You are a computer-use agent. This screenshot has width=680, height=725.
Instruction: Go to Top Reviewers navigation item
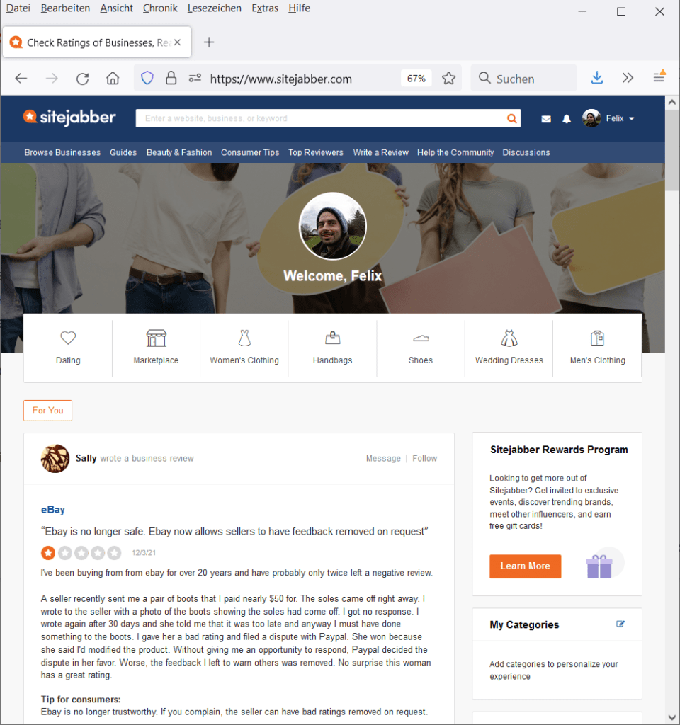coord(315,152)
